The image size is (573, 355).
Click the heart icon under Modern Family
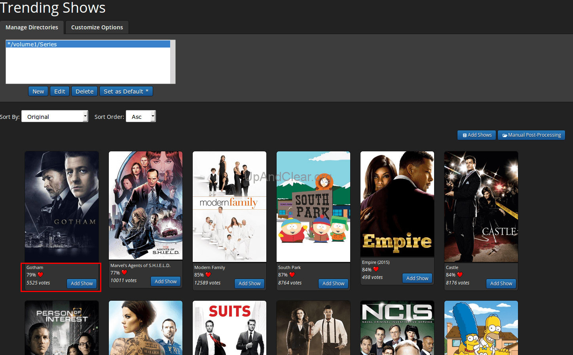click(208, 275)
